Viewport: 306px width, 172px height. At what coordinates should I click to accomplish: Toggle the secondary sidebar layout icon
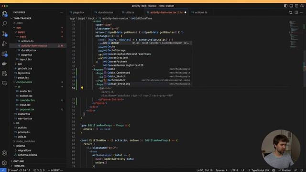[296, 6]
